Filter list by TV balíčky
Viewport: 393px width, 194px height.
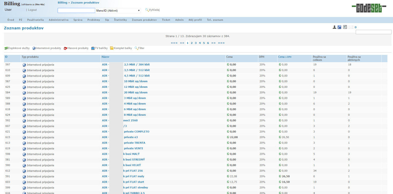[99, 48]
